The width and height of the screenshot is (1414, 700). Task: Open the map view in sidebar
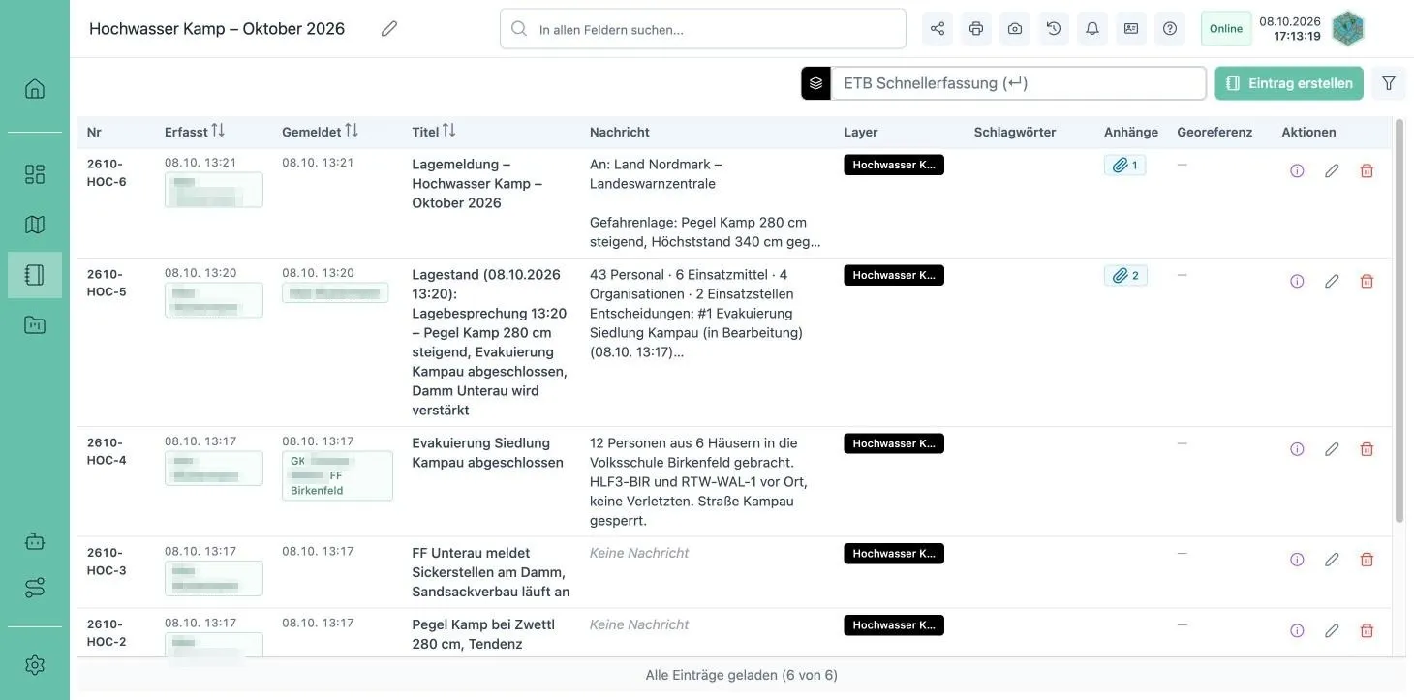35,225
